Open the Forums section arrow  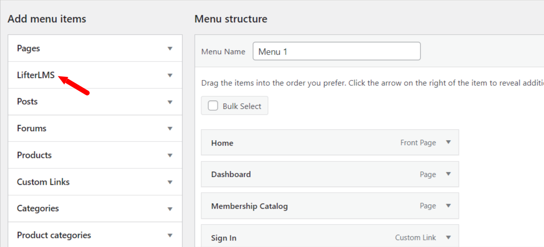tap(170, 129)
